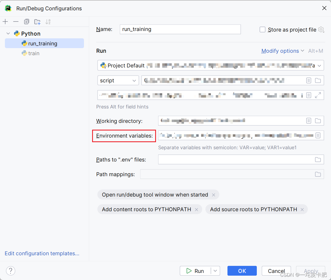This screenshot has width=331, height=280.
Task: Open the Environment variables editor
Action: pyautogui.click(x=318, y=135)
